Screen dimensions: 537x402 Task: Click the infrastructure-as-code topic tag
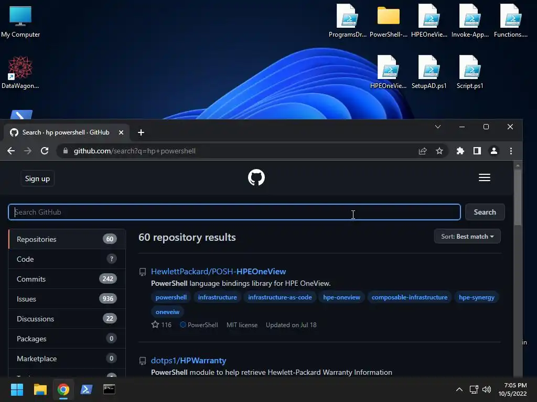[280, 297]
